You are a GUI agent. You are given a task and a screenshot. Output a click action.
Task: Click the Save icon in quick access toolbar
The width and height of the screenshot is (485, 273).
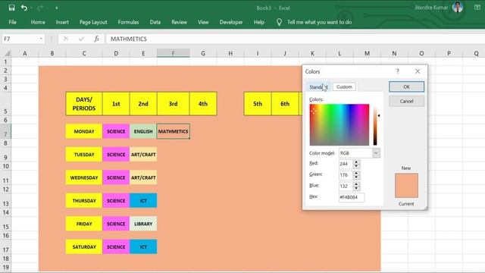[x=12, y=8]
